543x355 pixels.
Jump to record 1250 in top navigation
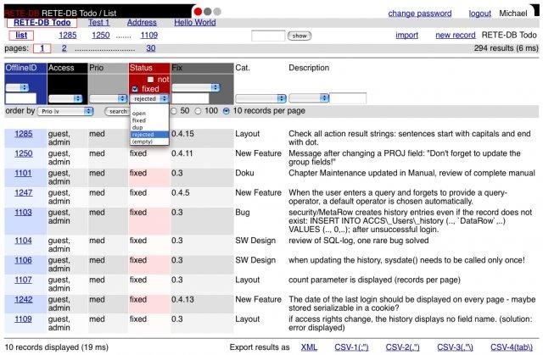[x=101, y=36]
